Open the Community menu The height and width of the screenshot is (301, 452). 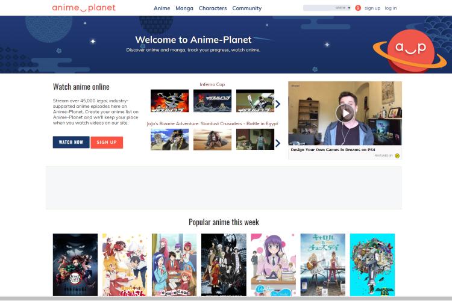(x=246, y=8)
